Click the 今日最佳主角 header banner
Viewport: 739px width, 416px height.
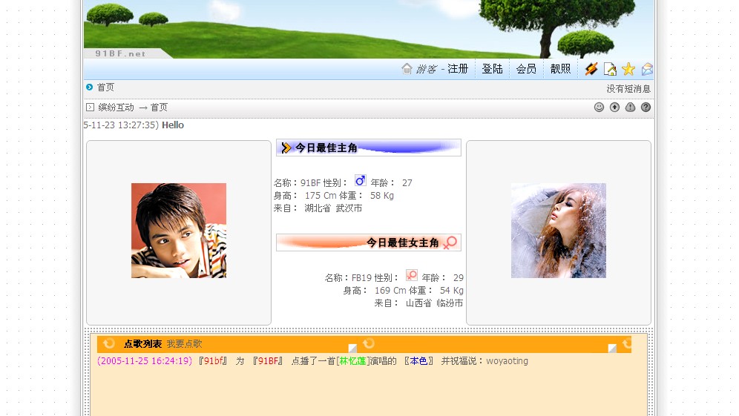point(369,148)
